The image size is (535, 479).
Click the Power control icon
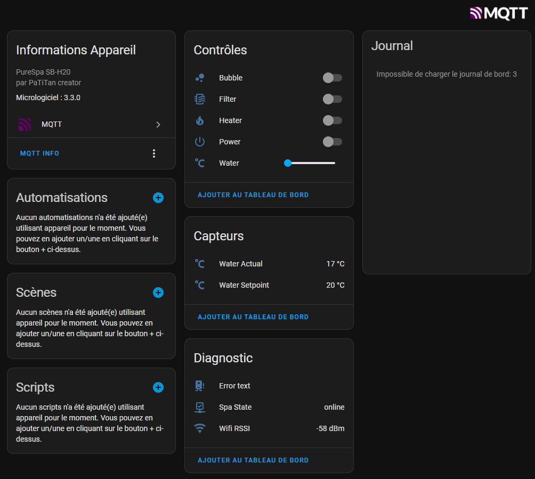pyautogui.click(x=200, y=142)
